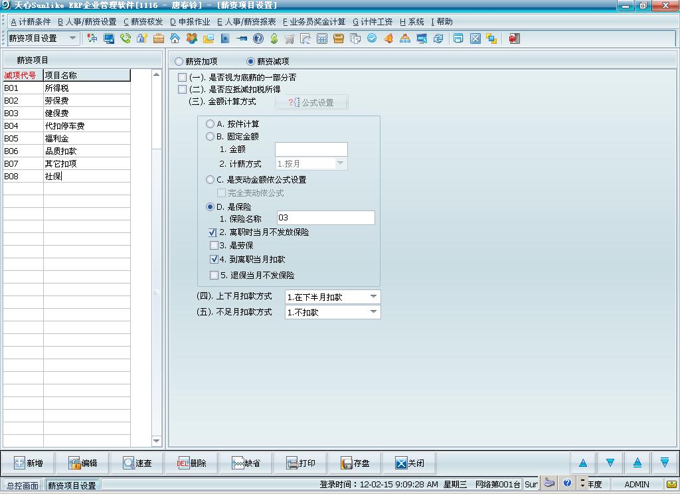The image size is (680, 494).
Task: Click the shopping cart toolbar icon
Action: pos(290,39)
